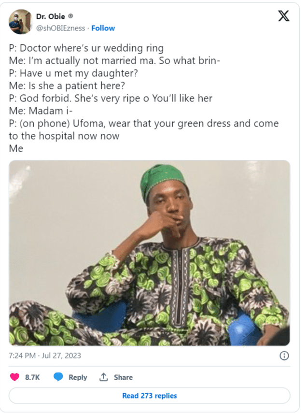Open the photo of the man in green cap
Viewport: 306px width, 413px height.
coord(150,253)
